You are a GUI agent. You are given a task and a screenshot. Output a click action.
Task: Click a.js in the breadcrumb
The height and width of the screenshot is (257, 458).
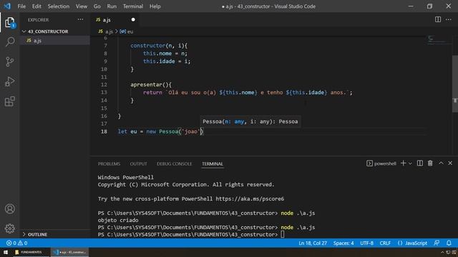(x=109, y=31)
